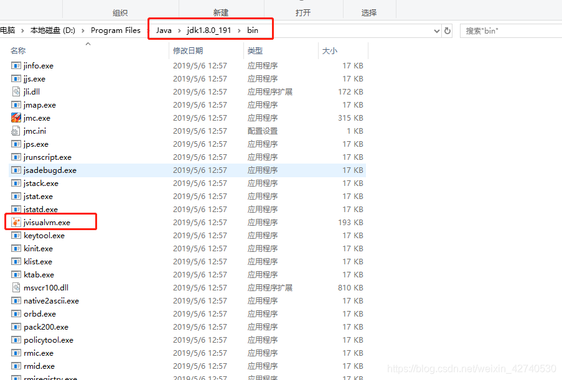
Task: Click the policytool.exe file icon
Action: [x=16, y=340]
